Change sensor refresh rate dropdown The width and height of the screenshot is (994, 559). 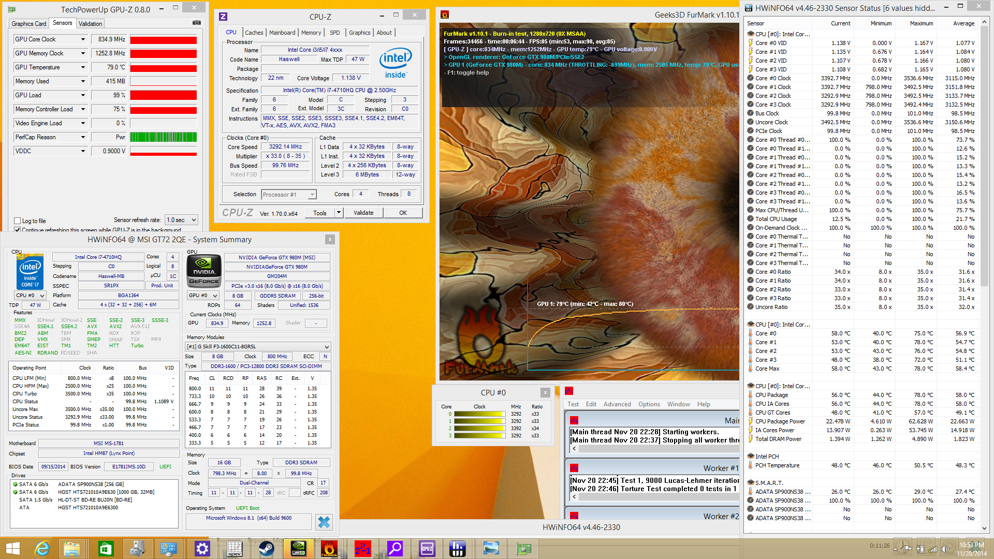(x=181, y=220)
